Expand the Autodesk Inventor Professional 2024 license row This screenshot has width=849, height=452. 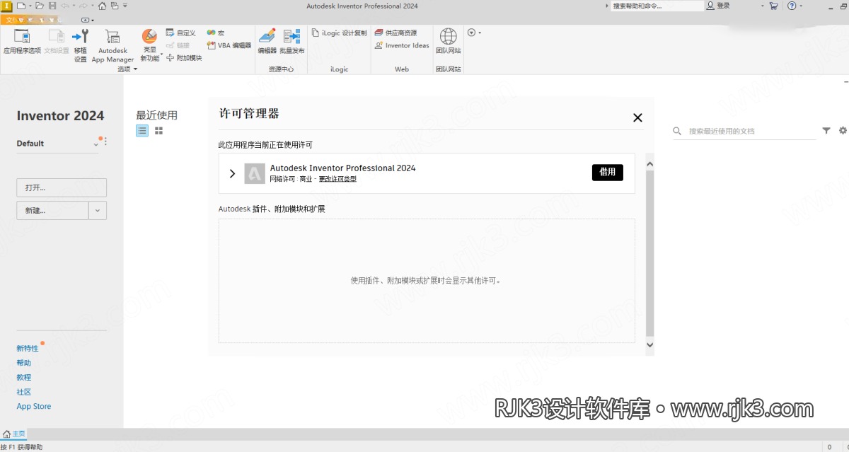coord(232,173)
